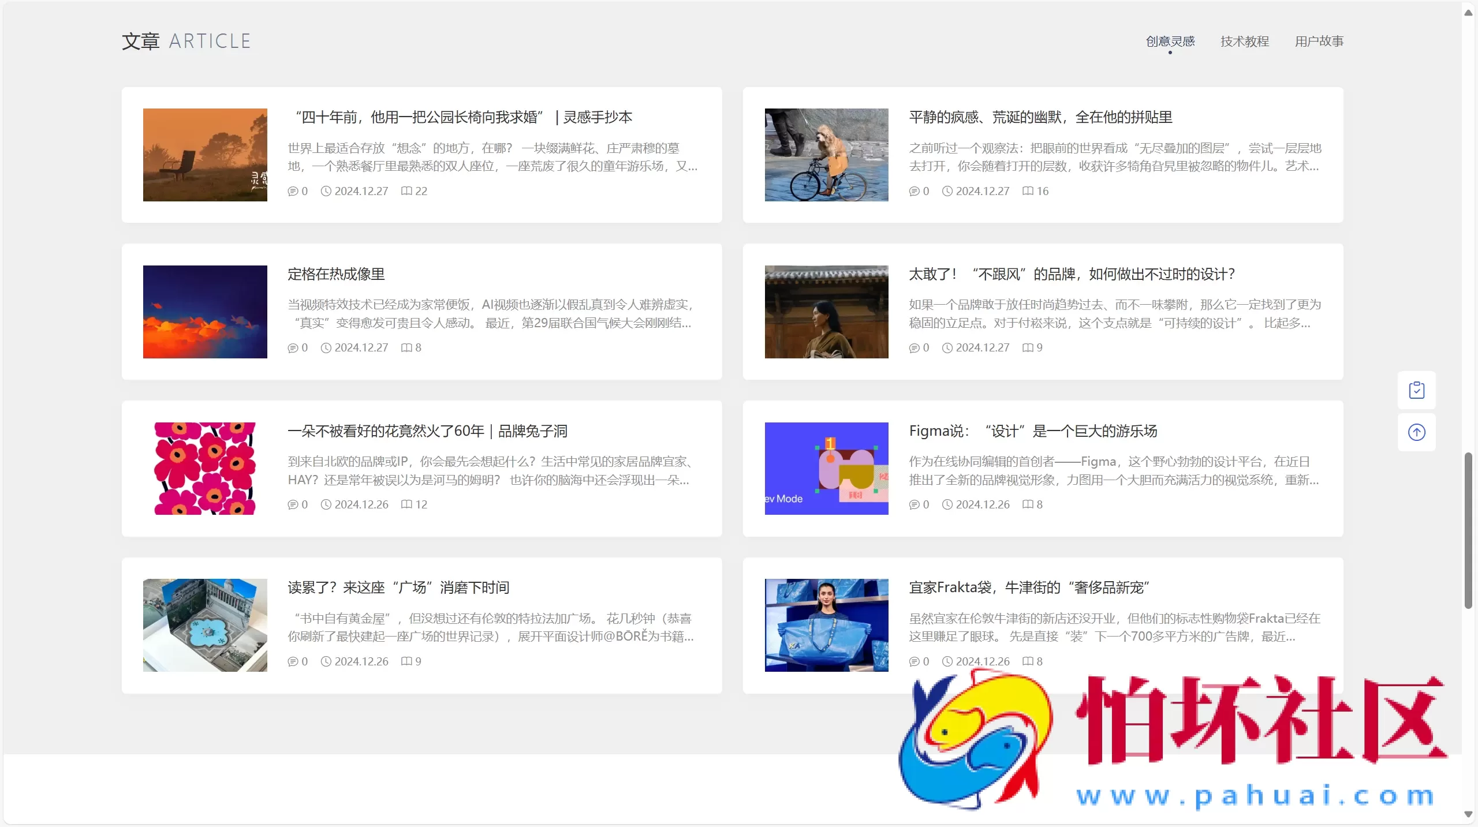
Task: Click the pink flower article thumbnail
Action: [x=205, y=468]
